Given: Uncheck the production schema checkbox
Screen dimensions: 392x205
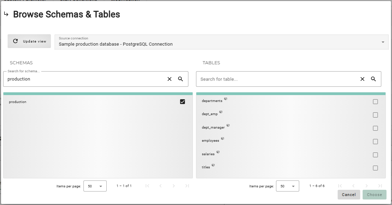Looking at the screenshot, I should point(182,102).
